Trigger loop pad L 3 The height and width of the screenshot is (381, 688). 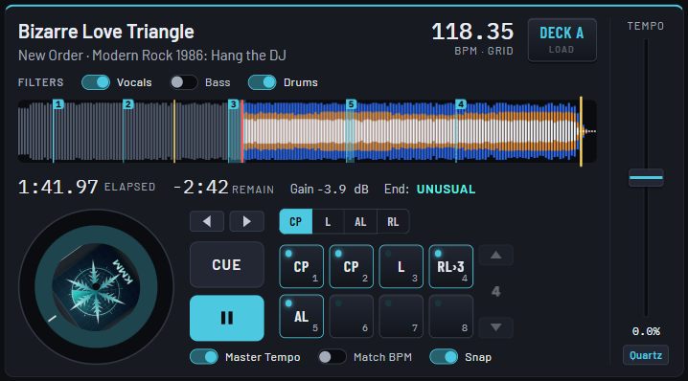(x=401, y=266)
